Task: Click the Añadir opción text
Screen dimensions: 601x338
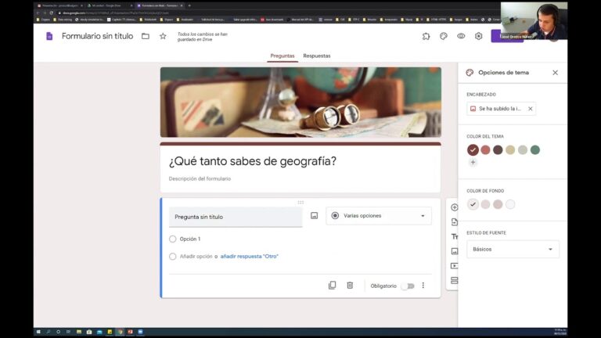Action: click(x=196, y=257)
